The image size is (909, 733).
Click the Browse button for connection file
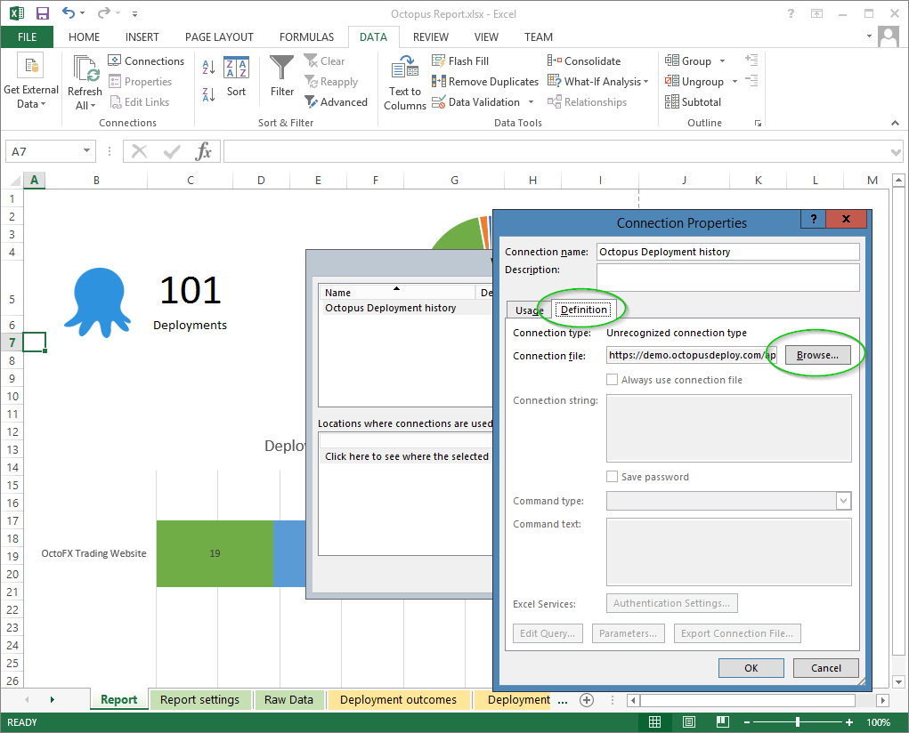(817, 355)
